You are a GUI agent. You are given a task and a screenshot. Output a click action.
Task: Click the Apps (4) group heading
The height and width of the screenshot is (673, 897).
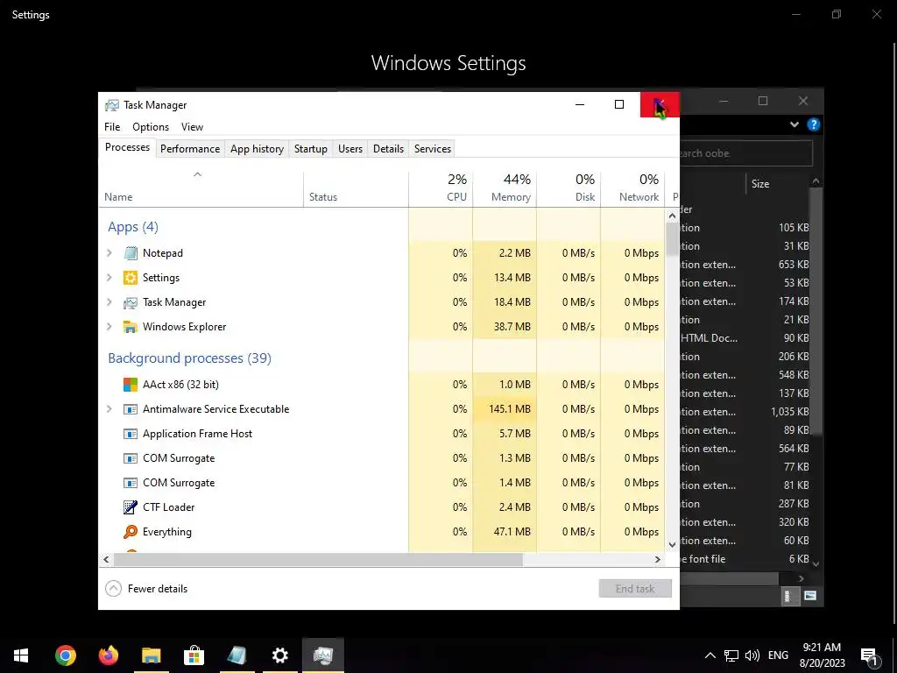pos(133,227)
